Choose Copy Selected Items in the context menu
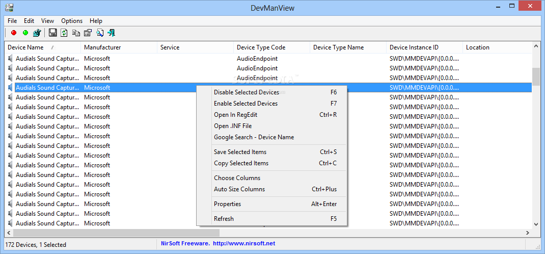545x254 pixels. click(x=272, y=163)
